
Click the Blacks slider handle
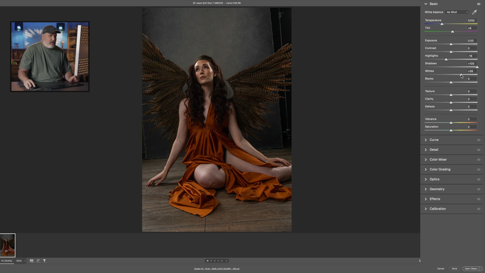point(451,82)
